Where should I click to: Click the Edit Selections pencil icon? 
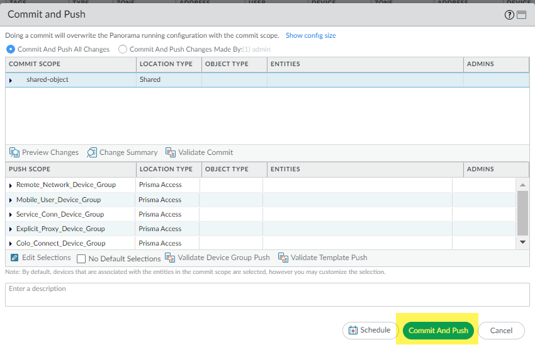pos(14,258)
